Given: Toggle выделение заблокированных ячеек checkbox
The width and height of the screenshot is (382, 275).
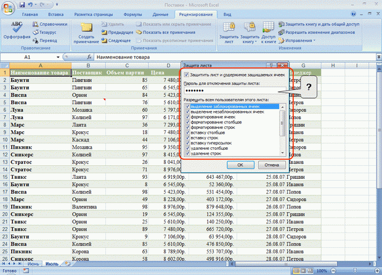Looking at the screenshot, I should 187,107.
